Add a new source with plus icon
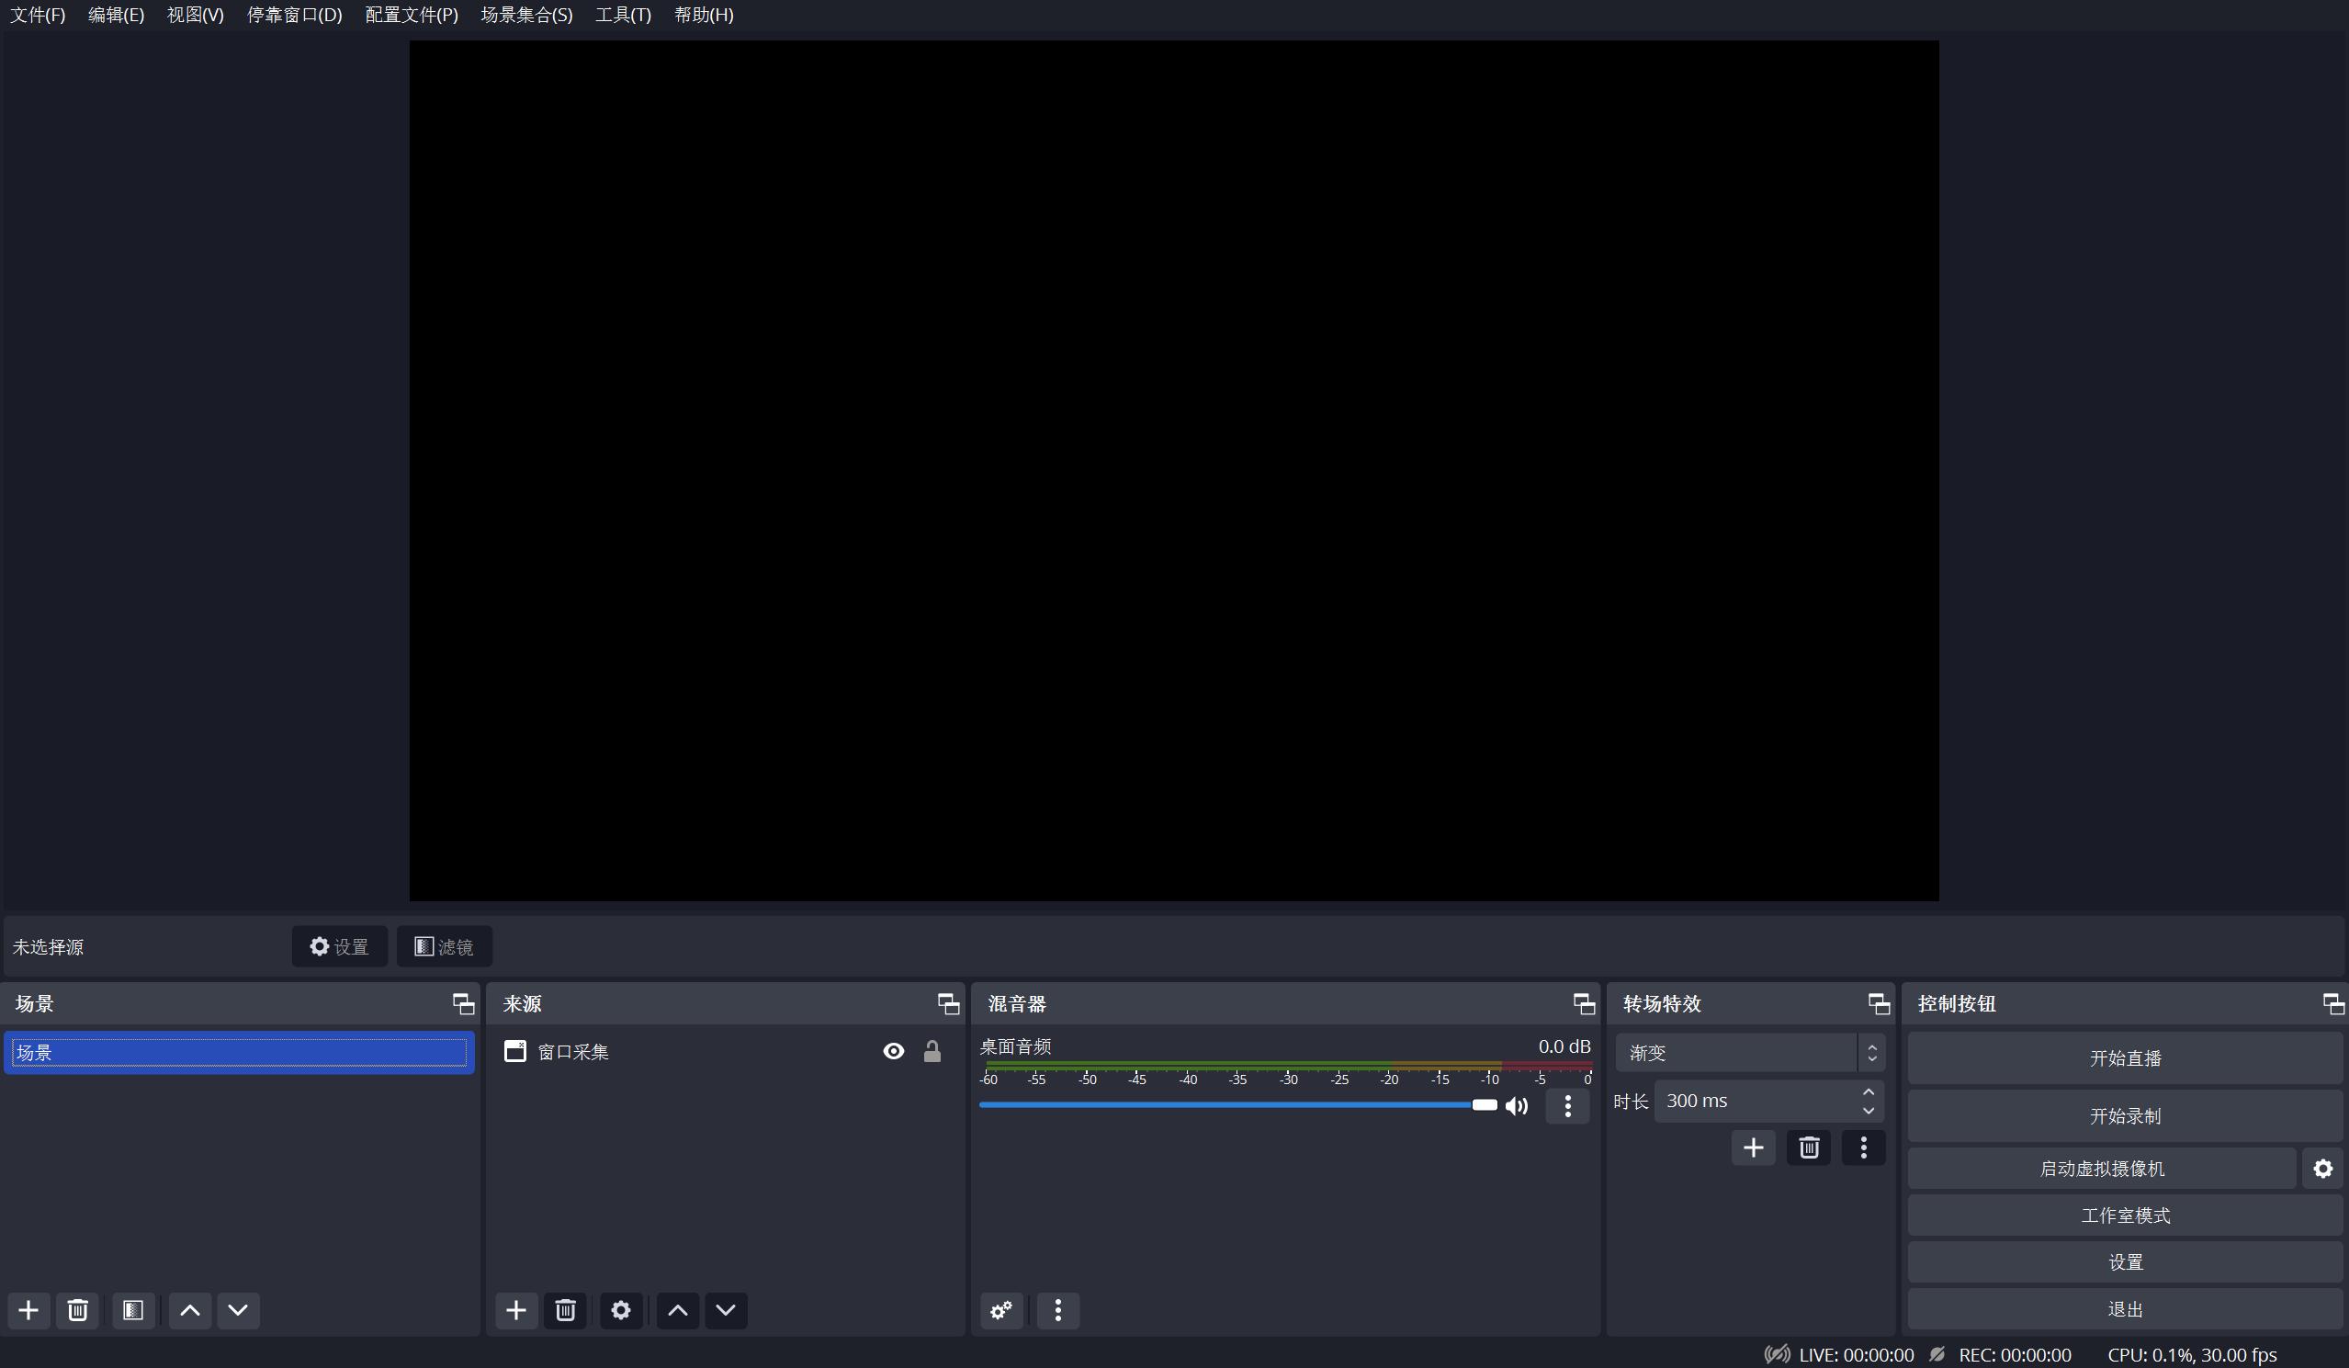Screen dimensions: 2349x1368 [515, 1310]
